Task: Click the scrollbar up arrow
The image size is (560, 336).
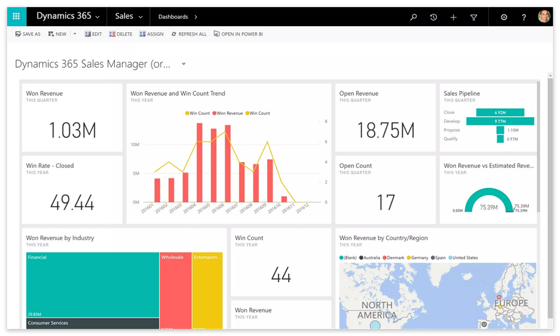Action: click(550, 76)
